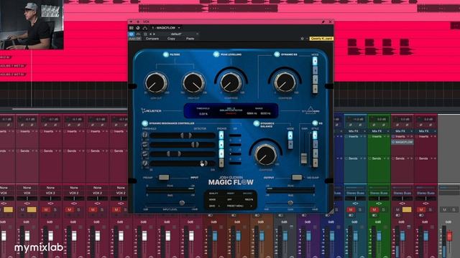Click the third Engage button in Resonance Controller
This screenshot has height=258, width=460.
click(x=221, y=153)
